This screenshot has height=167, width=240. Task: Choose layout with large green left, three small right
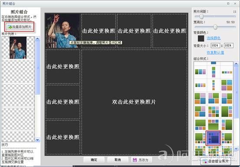[x=227, y=112]
